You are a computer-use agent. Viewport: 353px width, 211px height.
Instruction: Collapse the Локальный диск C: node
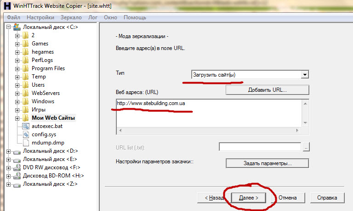tap(9, 27)
